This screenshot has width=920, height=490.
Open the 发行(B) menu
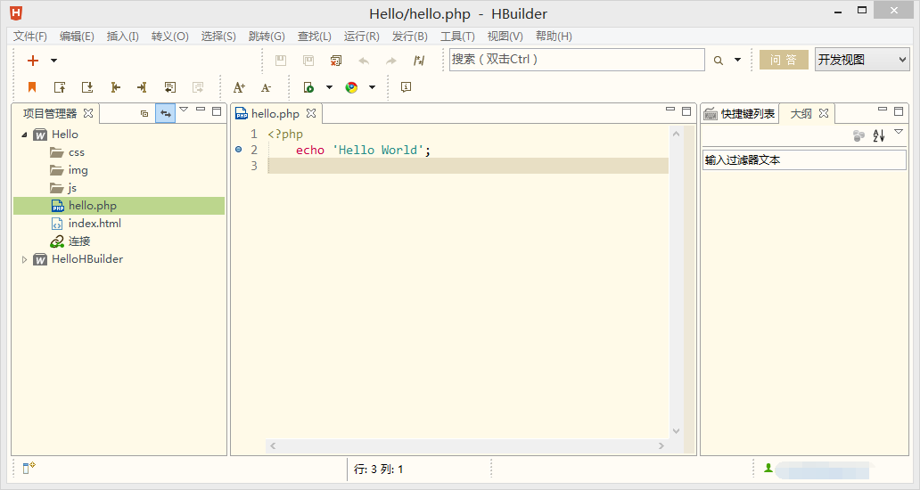[x=409, y=37]
